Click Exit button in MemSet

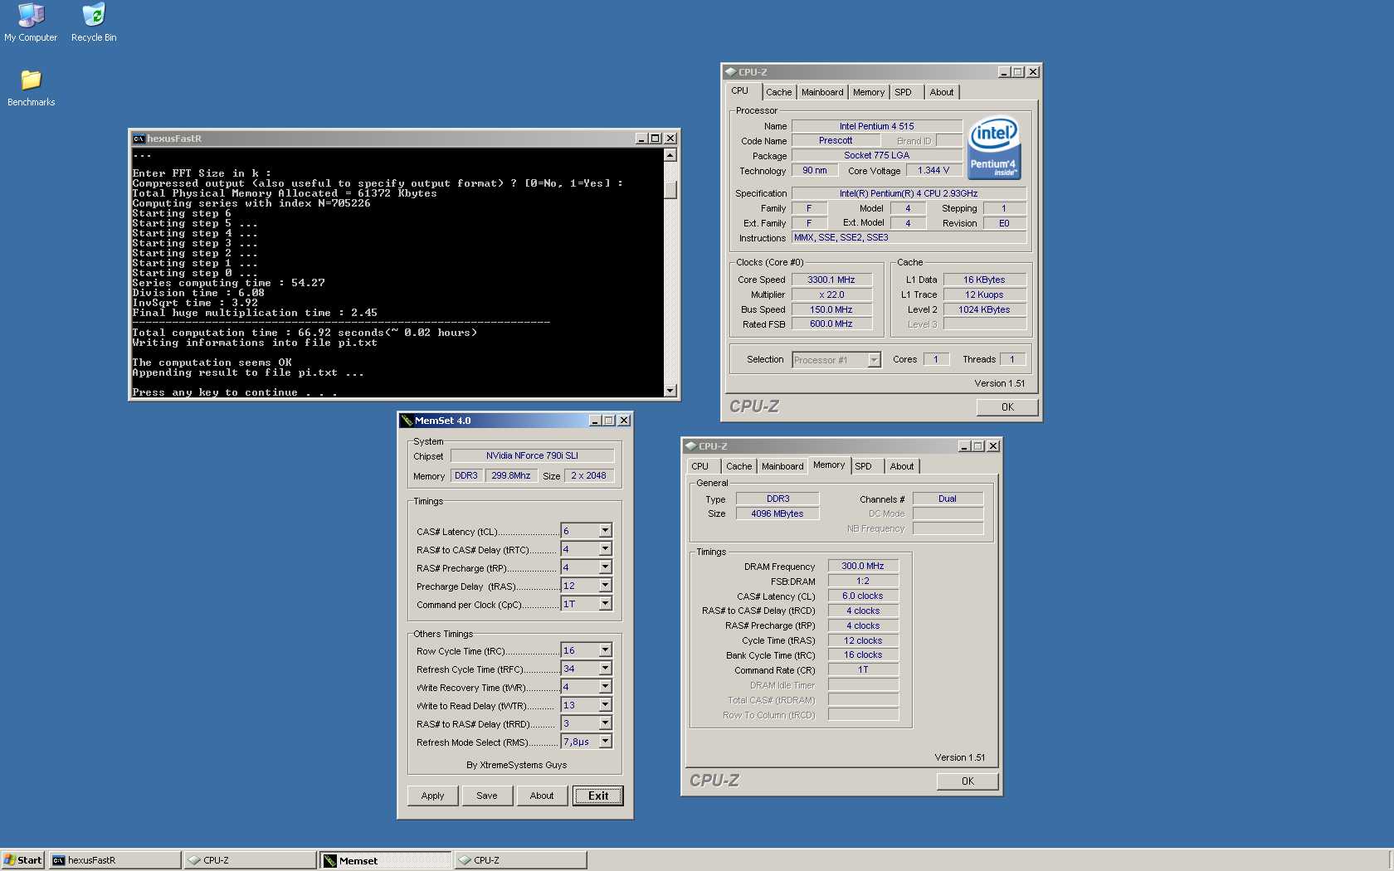click(598, 796)
